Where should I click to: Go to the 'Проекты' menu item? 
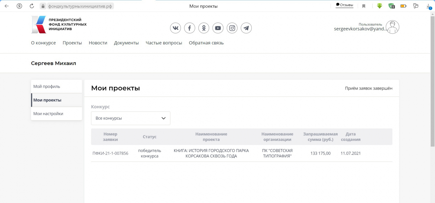click(x=72, y=43)
